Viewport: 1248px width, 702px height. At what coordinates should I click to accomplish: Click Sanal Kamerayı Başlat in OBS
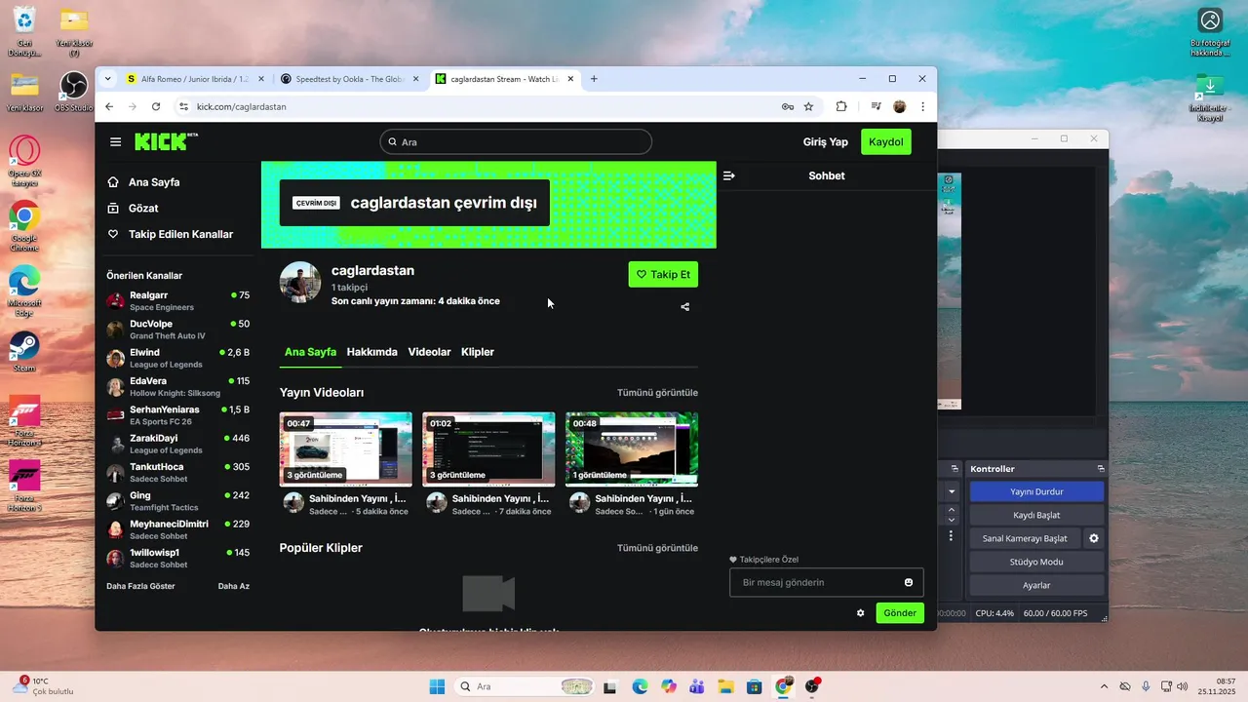tap(1025, 538)
